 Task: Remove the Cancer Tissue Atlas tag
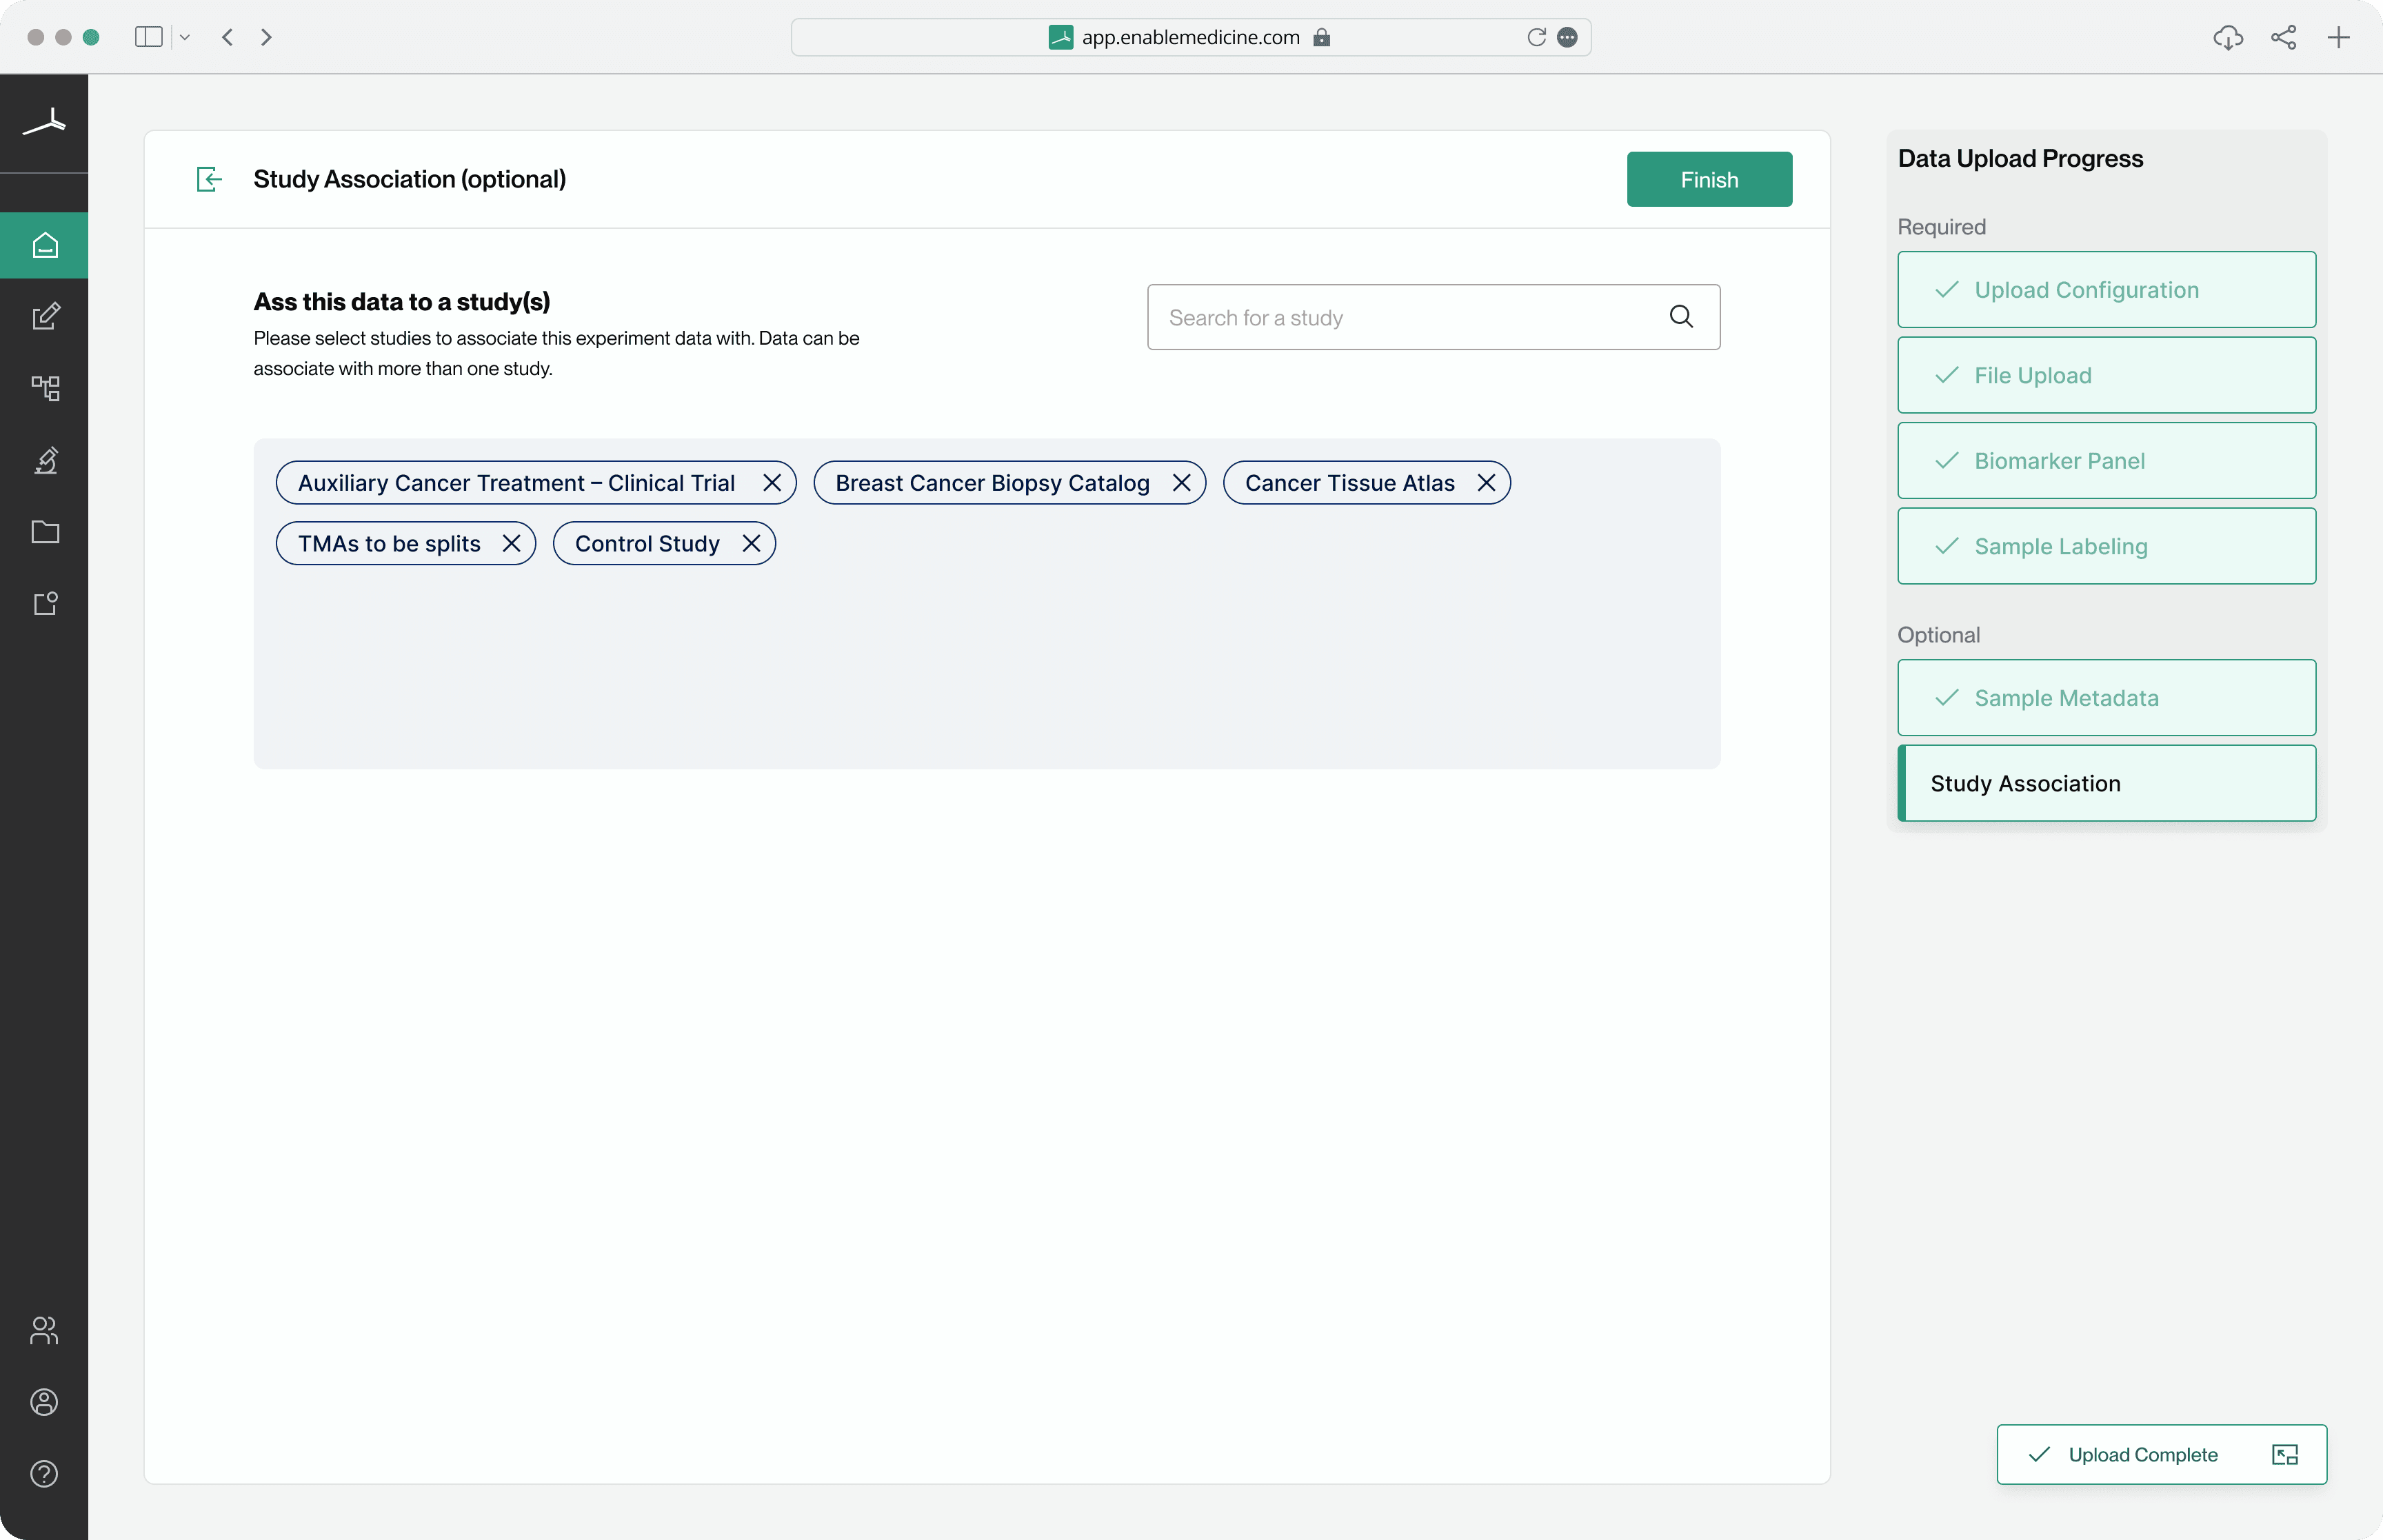click(1486, 483)
